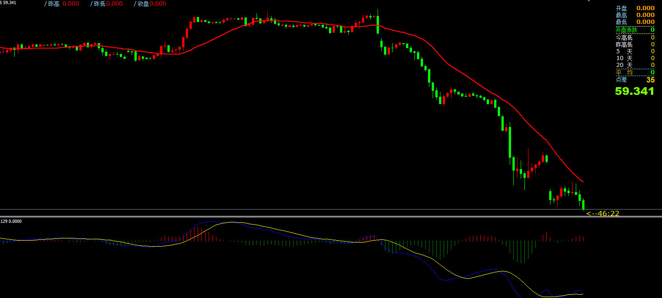
Task: Click the 点差 spread value 35
Action: [x=650, y=80]
